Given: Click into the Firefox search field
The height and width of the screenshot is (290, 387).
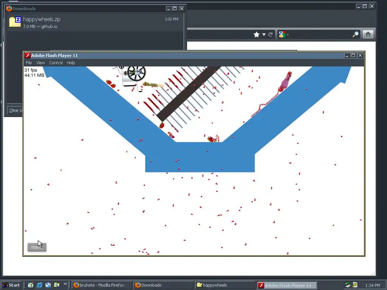Looking at the screenshot, I should (320, 34).
